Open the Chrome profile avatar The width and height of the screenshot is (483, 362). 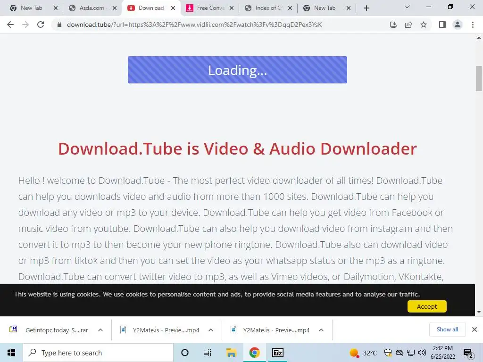tap(458, 25)
